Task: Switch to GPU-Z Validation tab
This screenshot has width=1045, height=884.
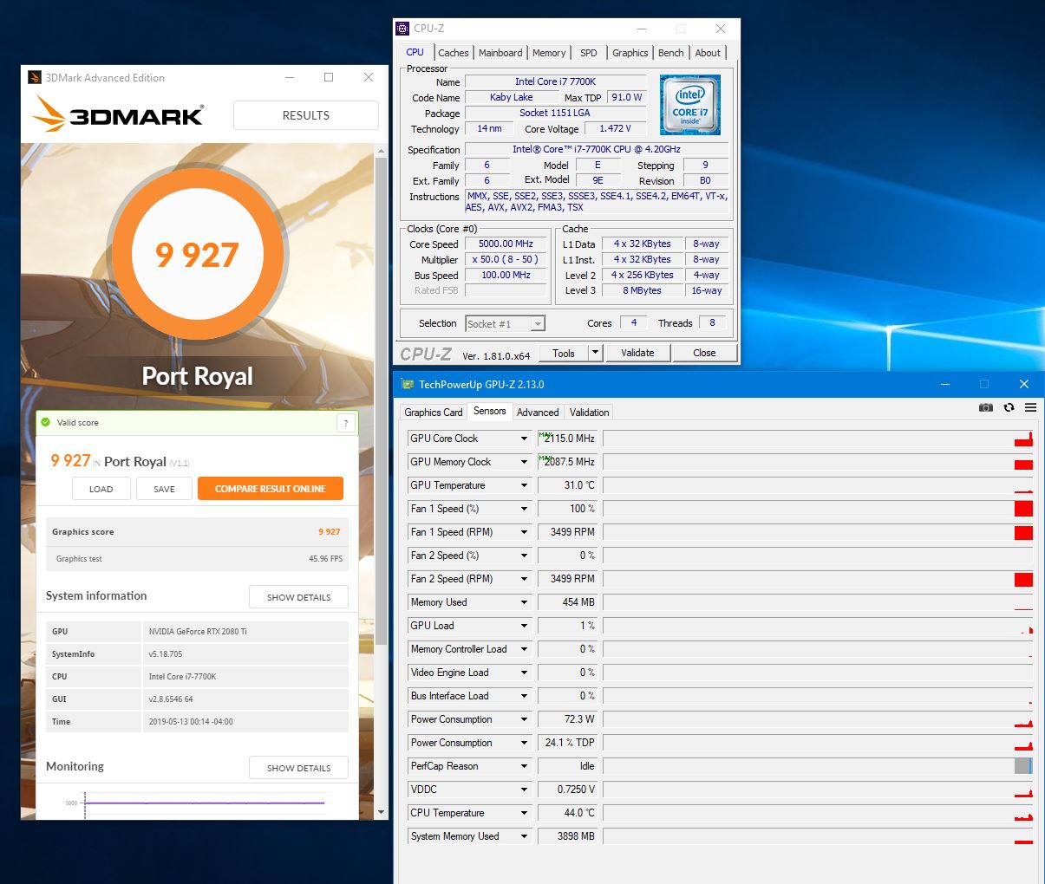Action: click(590, 413)
